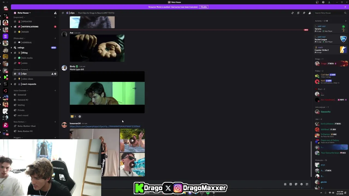Click the Discord inbox icon in title bar

click(x=317, y=2)
